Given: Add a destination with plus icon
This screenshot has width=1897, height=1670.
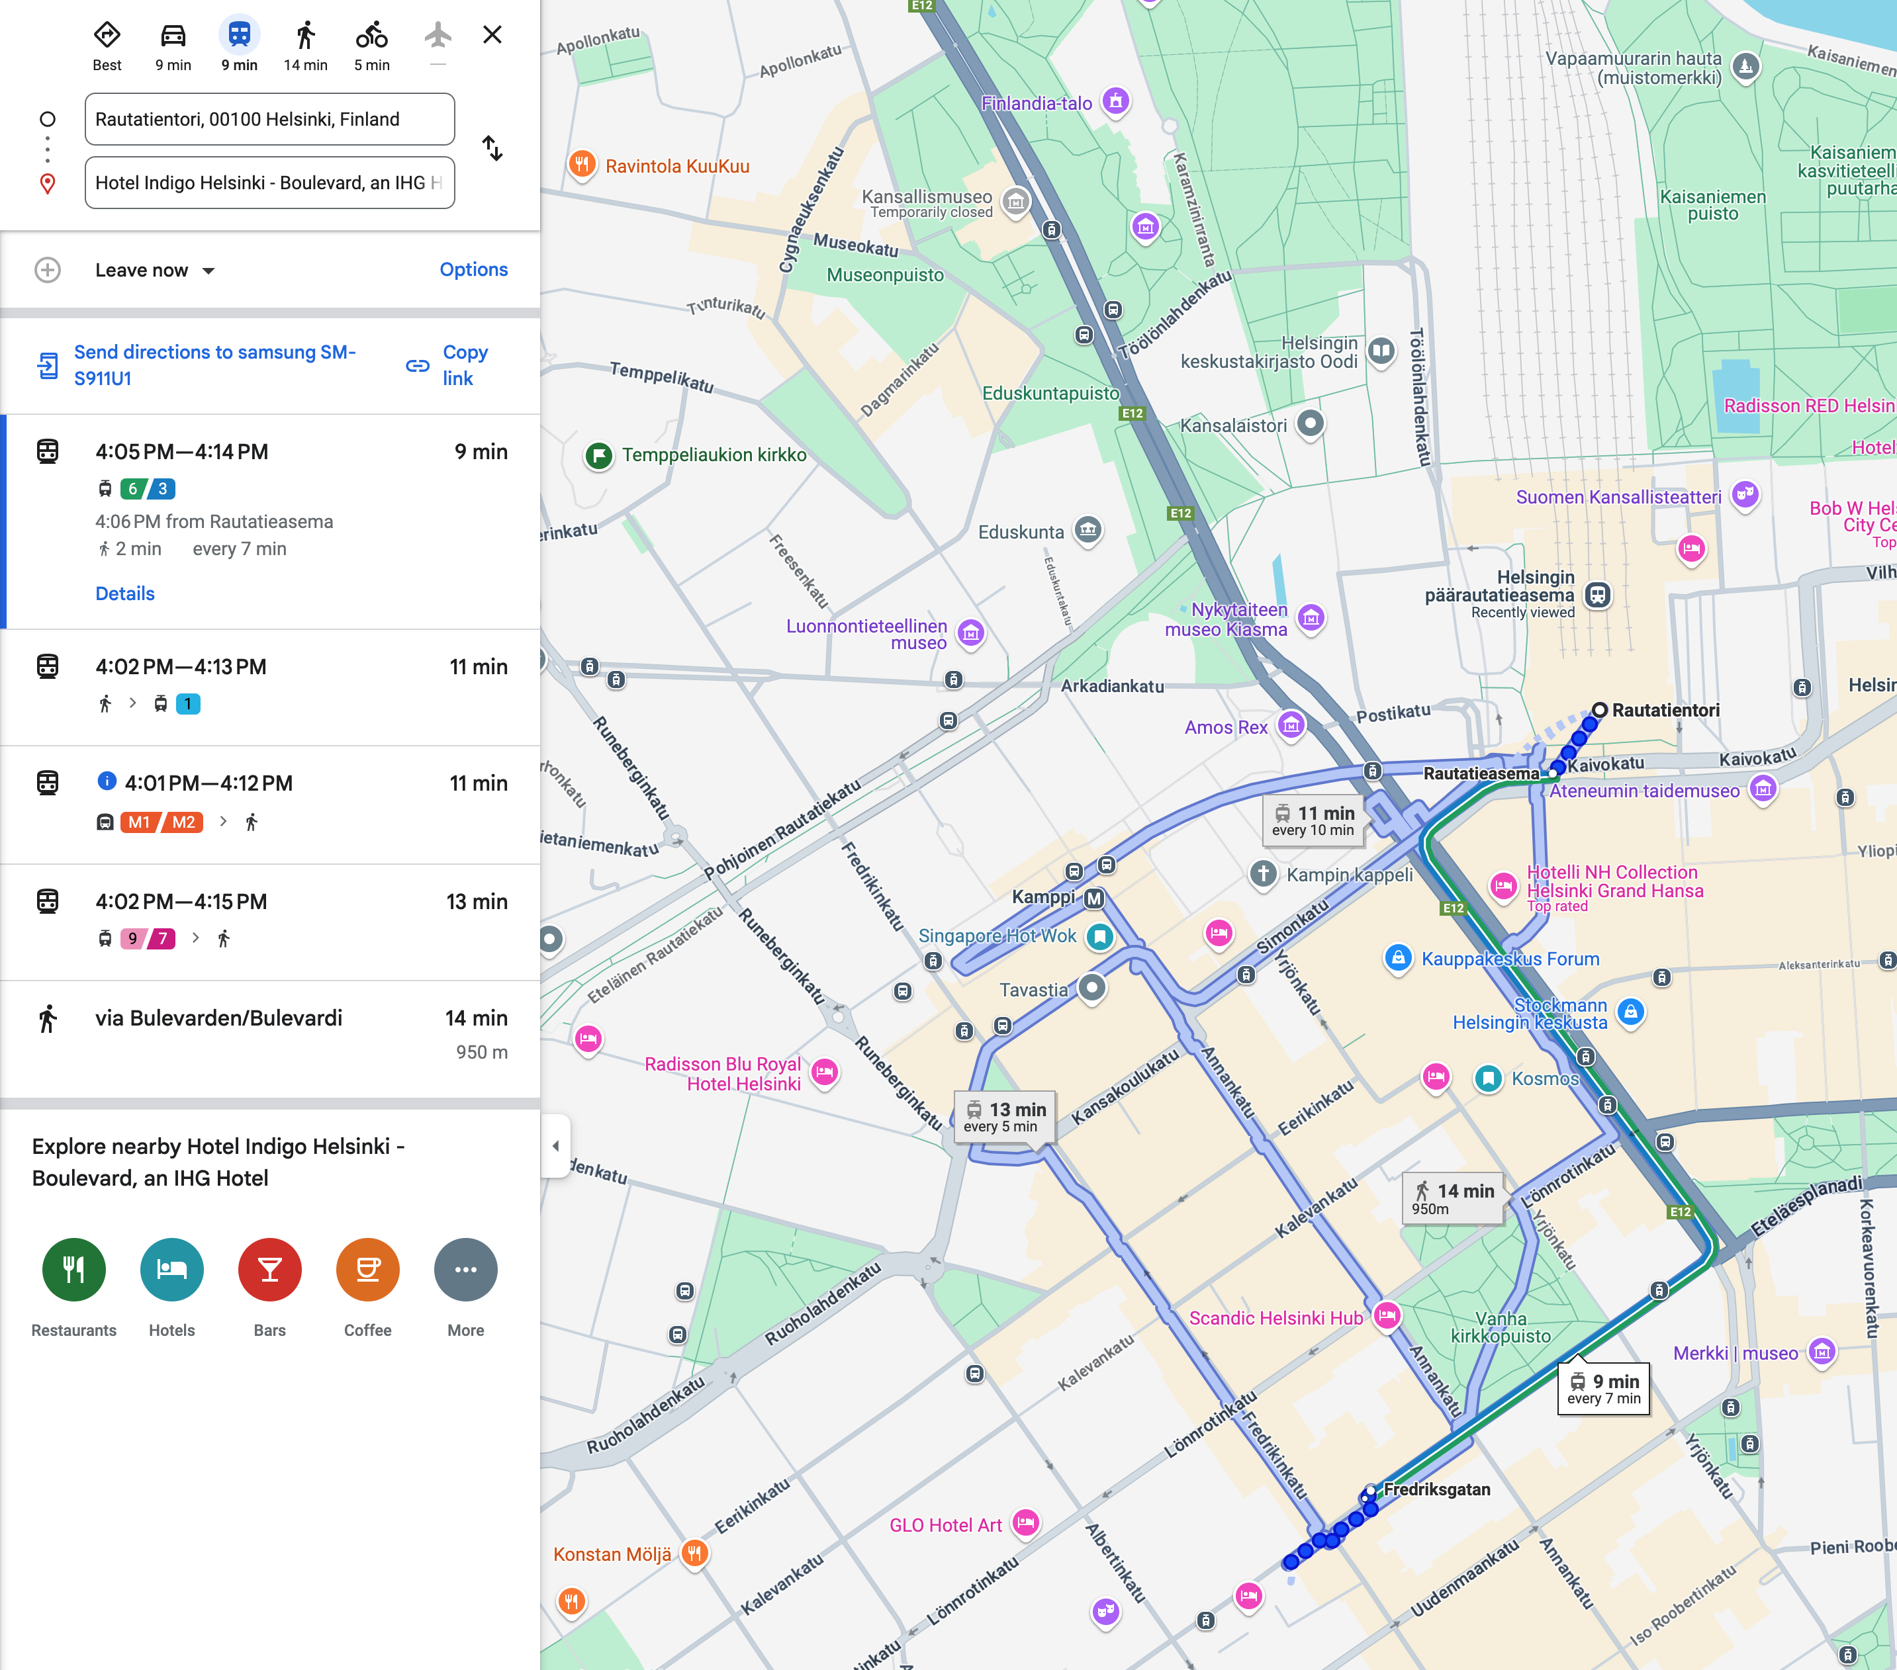Looking at the screenshot, I should [48, 270].
